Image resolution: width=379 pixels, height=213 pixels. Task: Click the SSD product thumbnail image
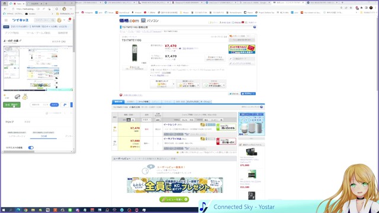pyautogui.click(x=134, y=53)
